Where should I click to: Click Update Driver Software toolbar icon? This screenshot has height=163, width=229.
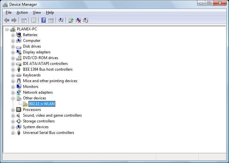click(71, 20)
